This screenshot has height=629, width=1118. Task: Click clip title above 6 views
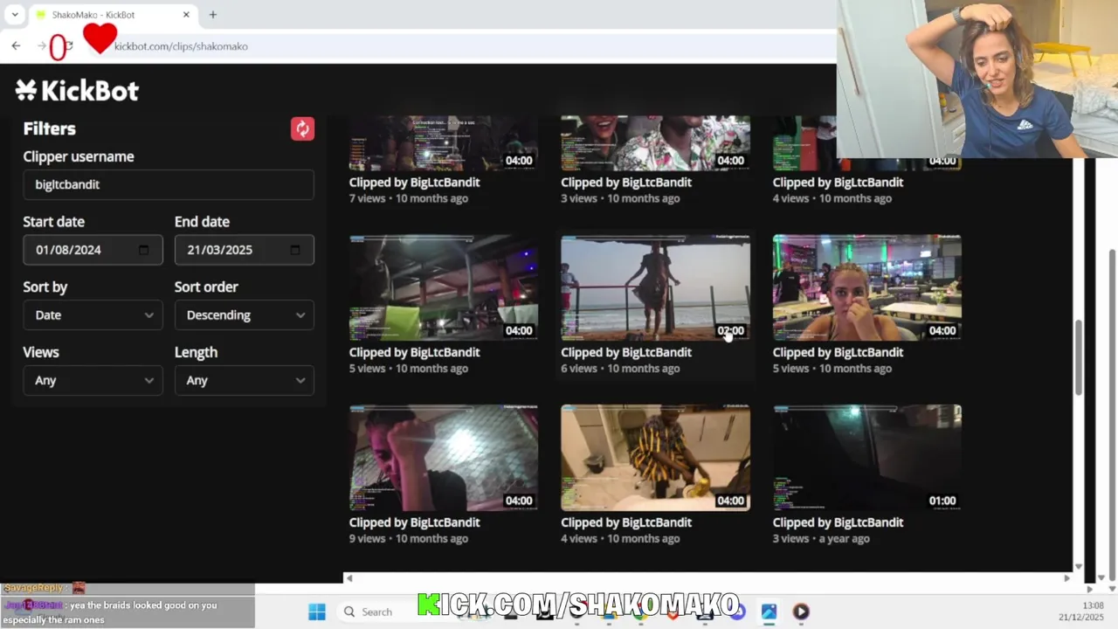[x=626, y=352]
